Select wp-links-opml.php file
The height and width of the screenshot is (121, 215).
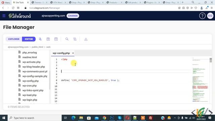(33, 90)
